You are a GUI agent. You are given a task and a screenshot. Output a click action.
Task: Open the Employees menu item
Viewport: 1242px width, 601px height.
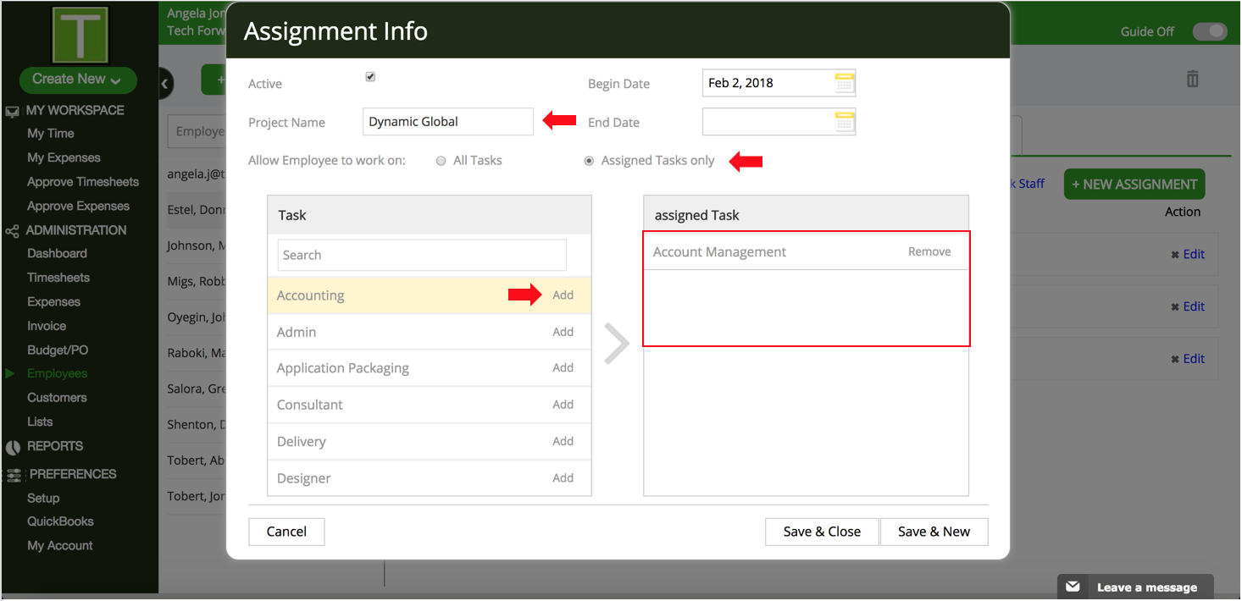(57, 373)
